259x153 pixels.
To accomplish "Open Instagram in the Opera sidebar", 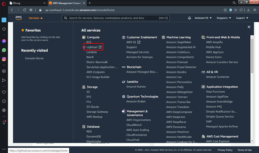I will (x=4, y=59).
